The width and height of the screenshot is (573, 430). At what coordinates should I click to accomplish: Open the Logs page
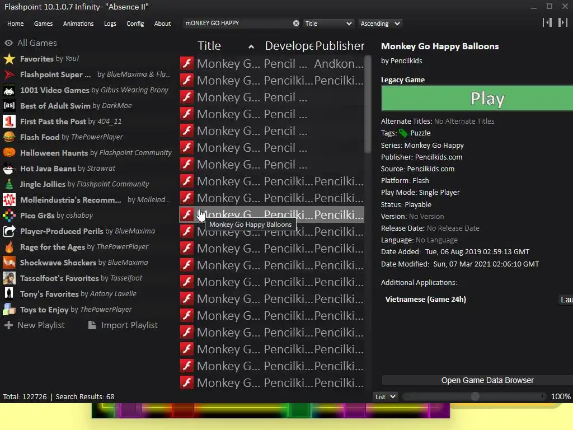pyautogui.click(x=110, y=24)
